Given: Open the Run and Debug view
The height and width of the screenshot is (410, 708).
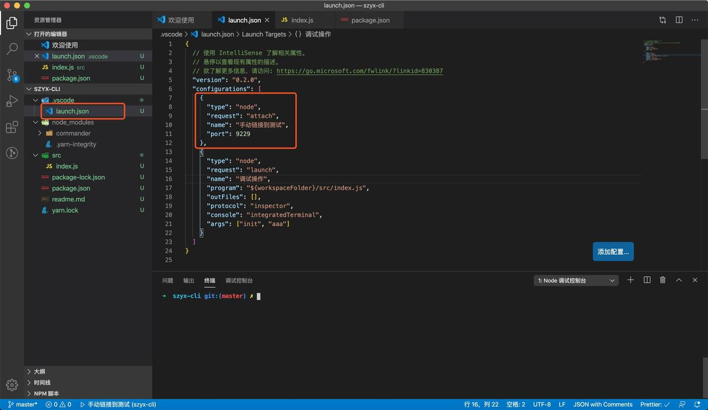Looking at the screenshot, I should coord(11,102).
